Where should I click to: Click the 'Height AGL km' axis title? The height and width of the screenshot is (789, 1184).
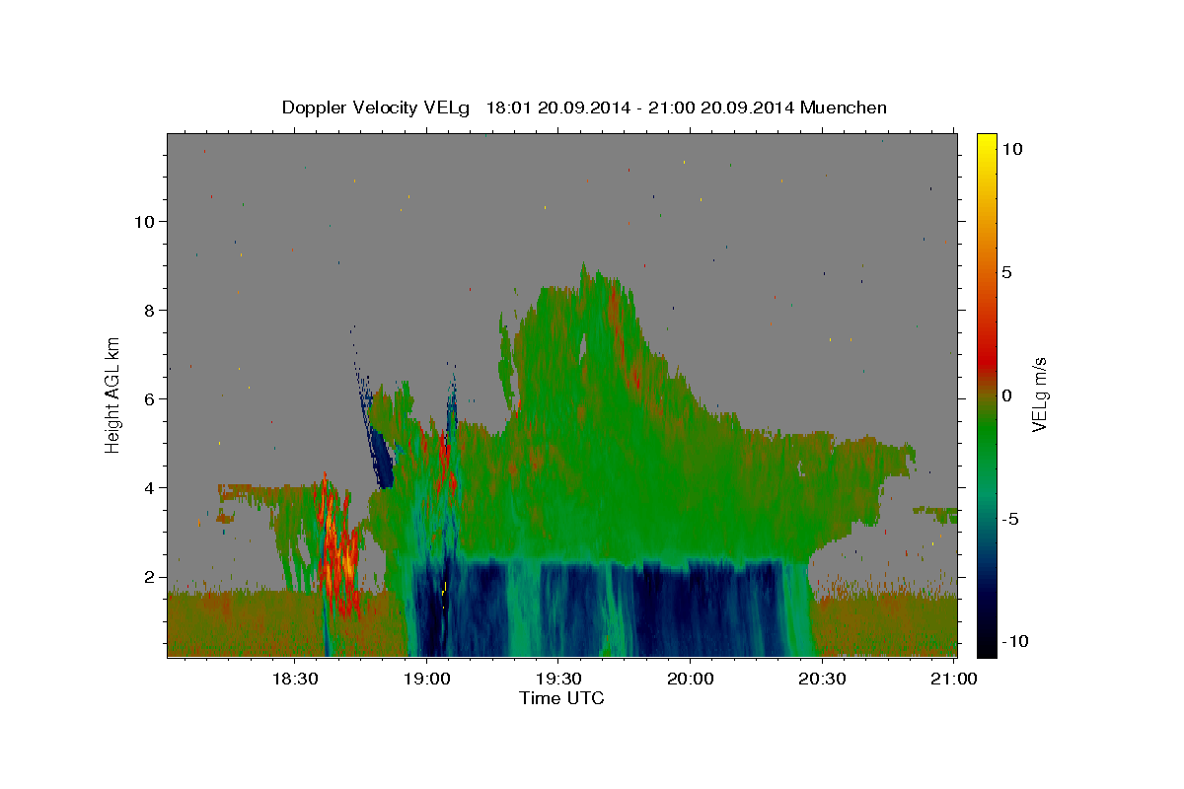tap(113, 394)
